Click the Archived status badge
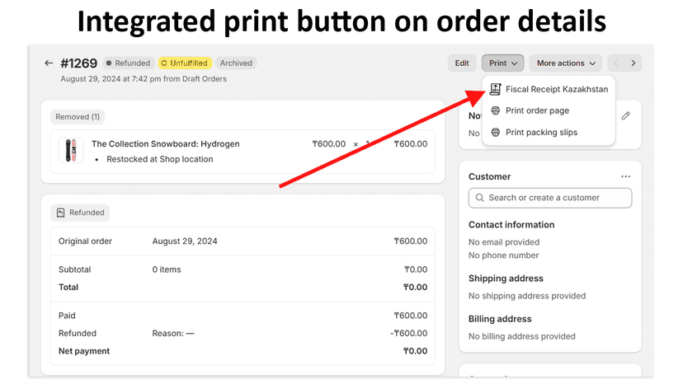Viewport: 683px width, 384px height. coord(236,63)
